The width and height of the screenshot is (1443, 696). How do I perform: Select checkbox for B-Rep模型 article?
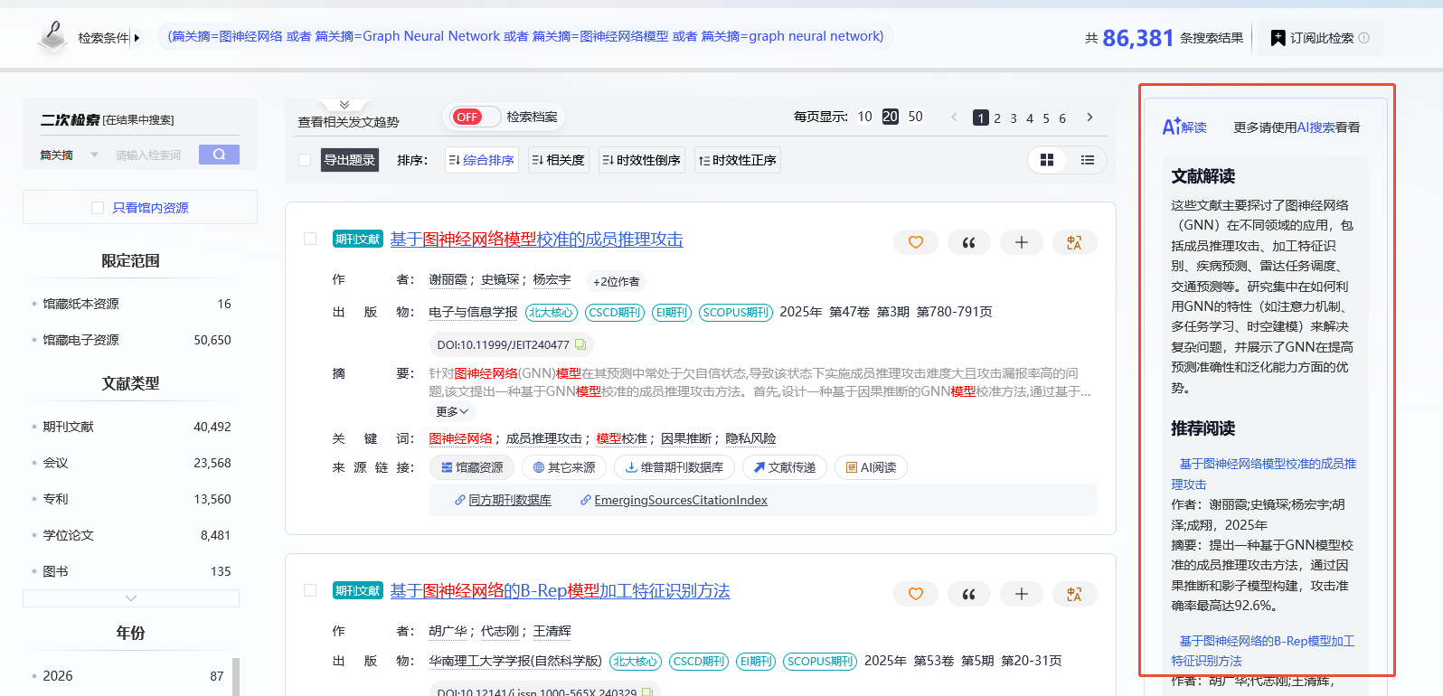(x=310, y=590)
